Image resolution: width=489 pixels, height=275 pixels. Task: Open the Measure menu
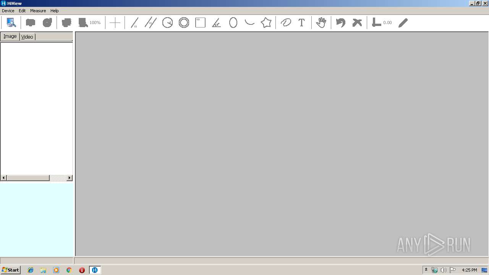38,11
